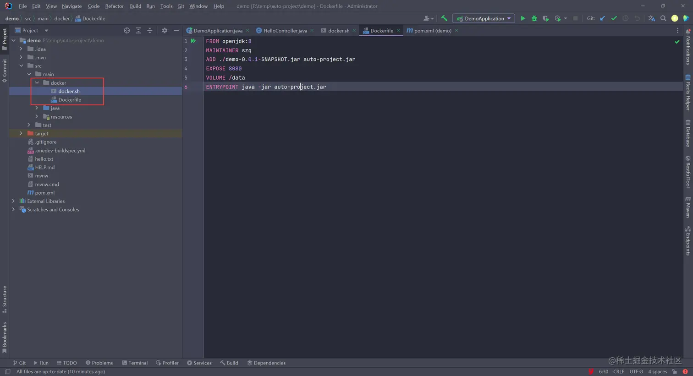Toggle the Bookmarks tool window stripe button
This screenshot has width=693, height=376.
[5, 338]
